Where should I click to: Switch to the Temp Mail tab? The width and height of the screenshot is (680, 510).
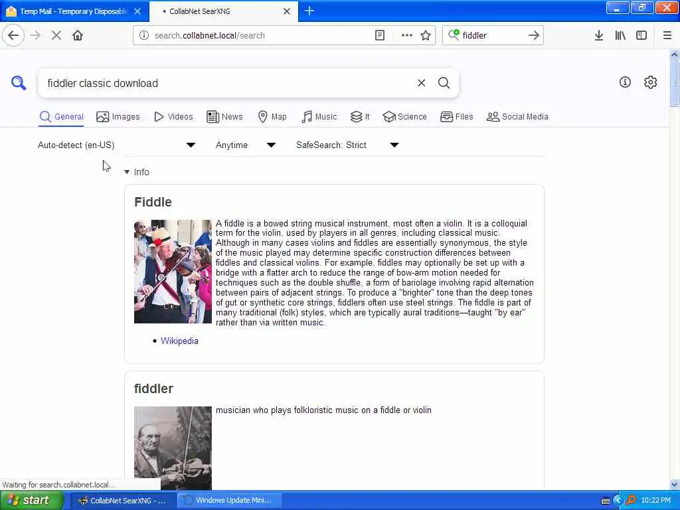pos(73,11)
